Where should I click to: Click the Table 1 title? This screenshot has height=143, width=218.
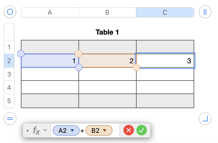pos(107,32)
